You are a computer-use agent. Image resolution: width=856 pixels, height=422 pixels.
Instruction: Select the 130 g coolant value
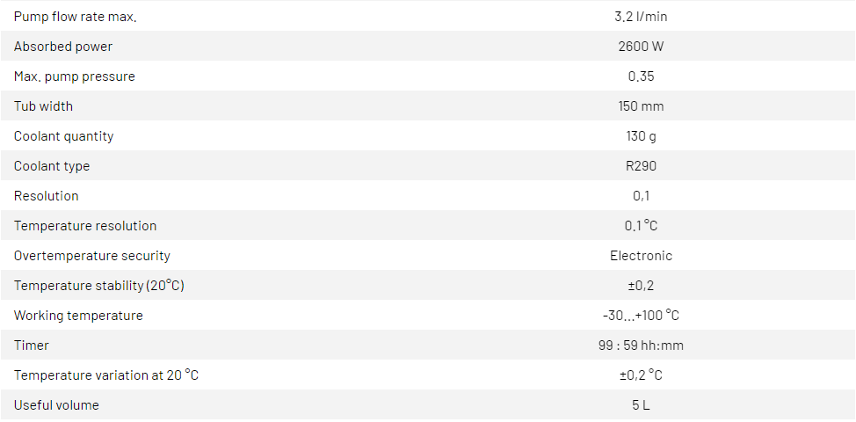641,136
